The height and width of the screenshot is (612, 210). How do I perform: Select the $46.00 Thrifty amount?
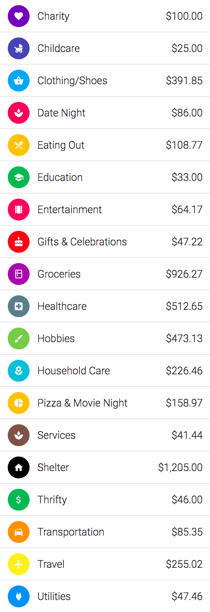click(187, 500)
